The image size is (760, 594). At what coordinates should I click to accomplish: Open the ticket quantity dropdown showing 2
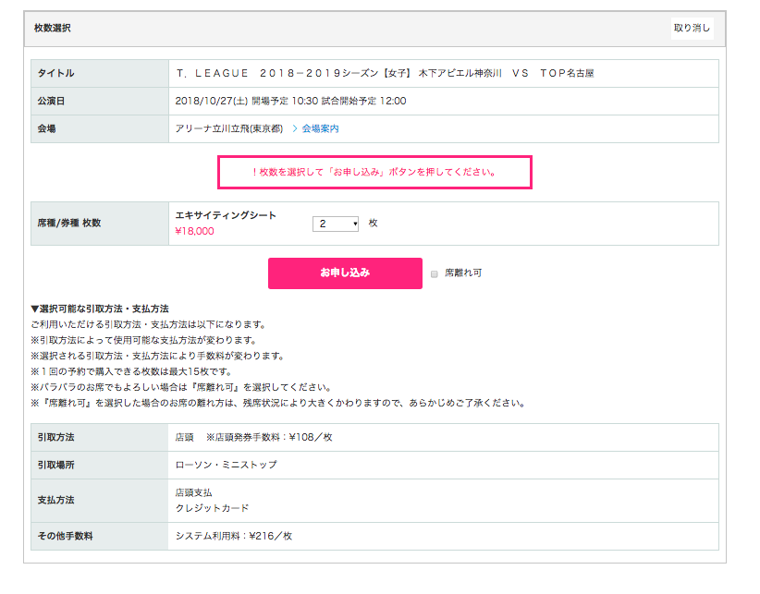tap(335, 224)
